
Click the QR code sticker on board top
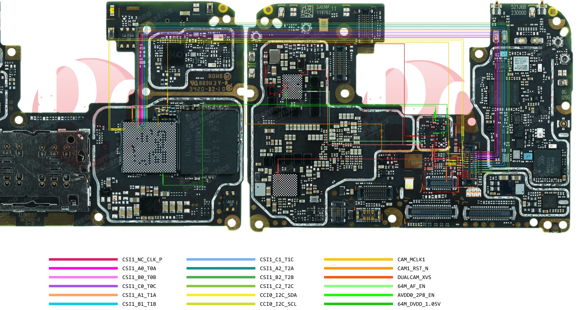point(307,11)
